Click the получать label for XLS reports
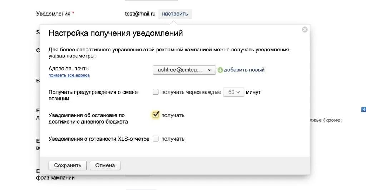Viewport: 366px width, 190px height. 173,139
